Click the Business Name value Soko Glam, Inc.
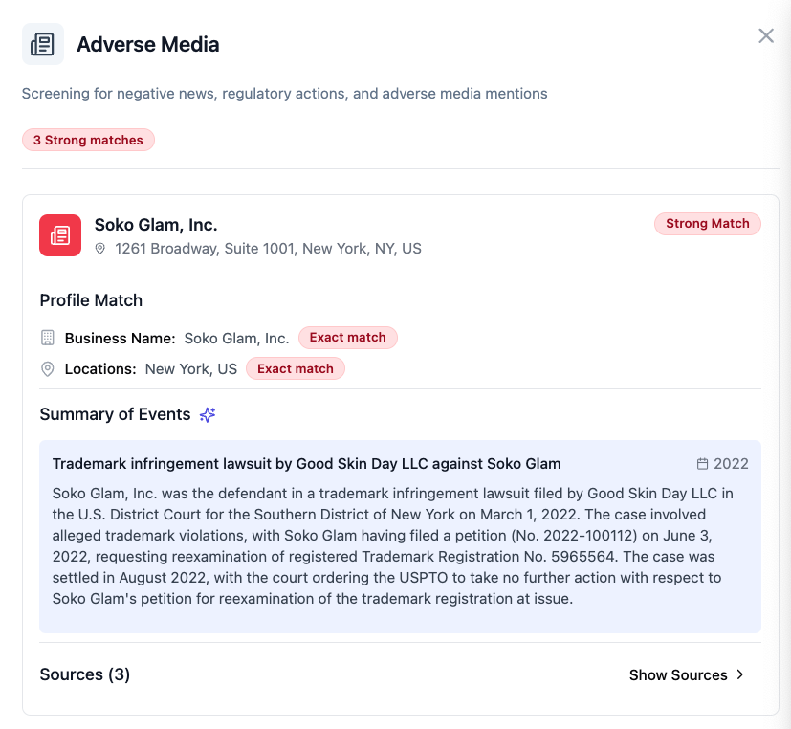Viewport: 791px width, 729px height. pyautogui.click(x=236, y=339)
